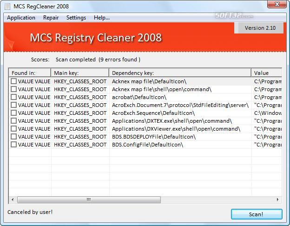Screen dimensions: 290x226
Task: Select dependency key AcroExch.Sequence\DefaultIcon\
Action: pos(153,113)
